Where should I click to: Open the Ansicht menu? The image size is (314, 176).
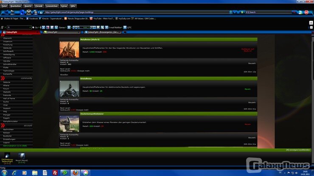[x=28, y=6]
